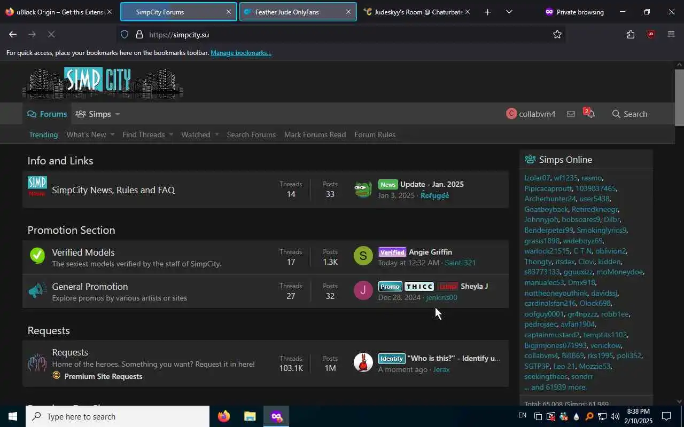Open File Explorer from the taskbar

point(250,416)
